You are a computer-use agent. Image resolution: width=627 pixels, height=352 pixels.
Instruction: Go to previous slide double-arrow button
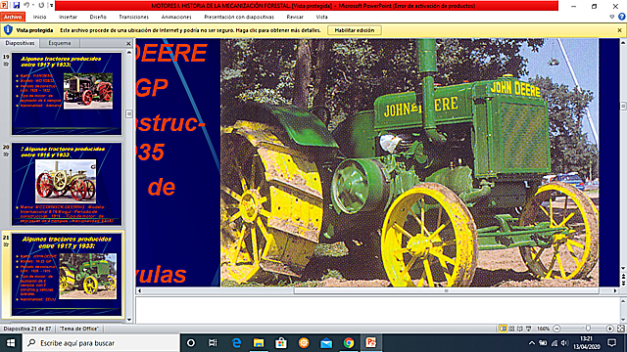pos(623,276)
